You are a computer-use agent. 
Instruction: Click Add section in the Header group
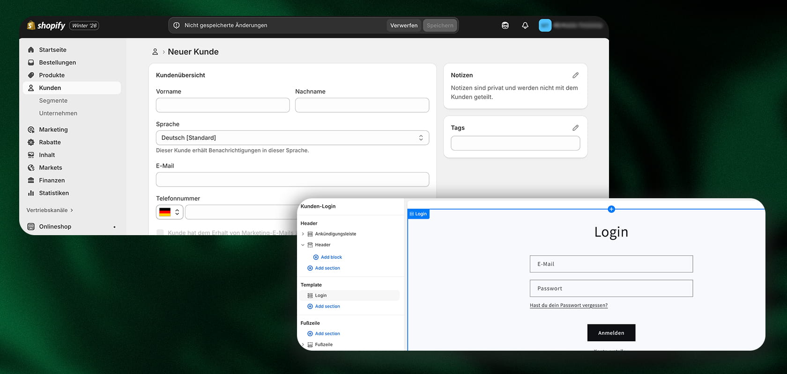(x=324, y=268)
